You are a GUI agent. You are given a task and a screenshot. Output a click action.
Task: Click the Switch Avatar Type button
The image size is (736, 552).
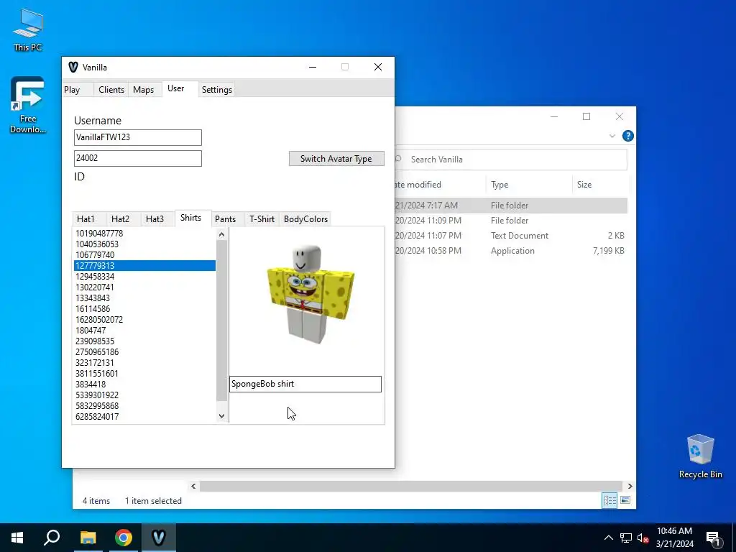(x=336, y=159)
